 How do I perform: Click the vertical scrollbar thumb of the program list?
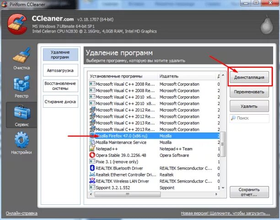tap(223, 144)
